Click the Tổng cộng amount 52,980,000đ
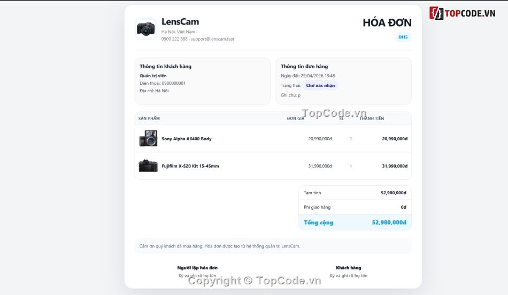The width and height of the screenshot is (508, 295). click(x=389, y=222)
